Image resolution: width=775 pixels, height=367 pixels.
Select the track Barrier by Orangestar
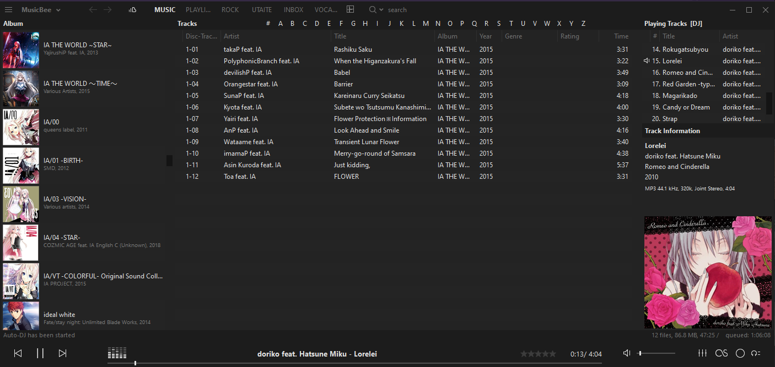(x=343, y=84)
